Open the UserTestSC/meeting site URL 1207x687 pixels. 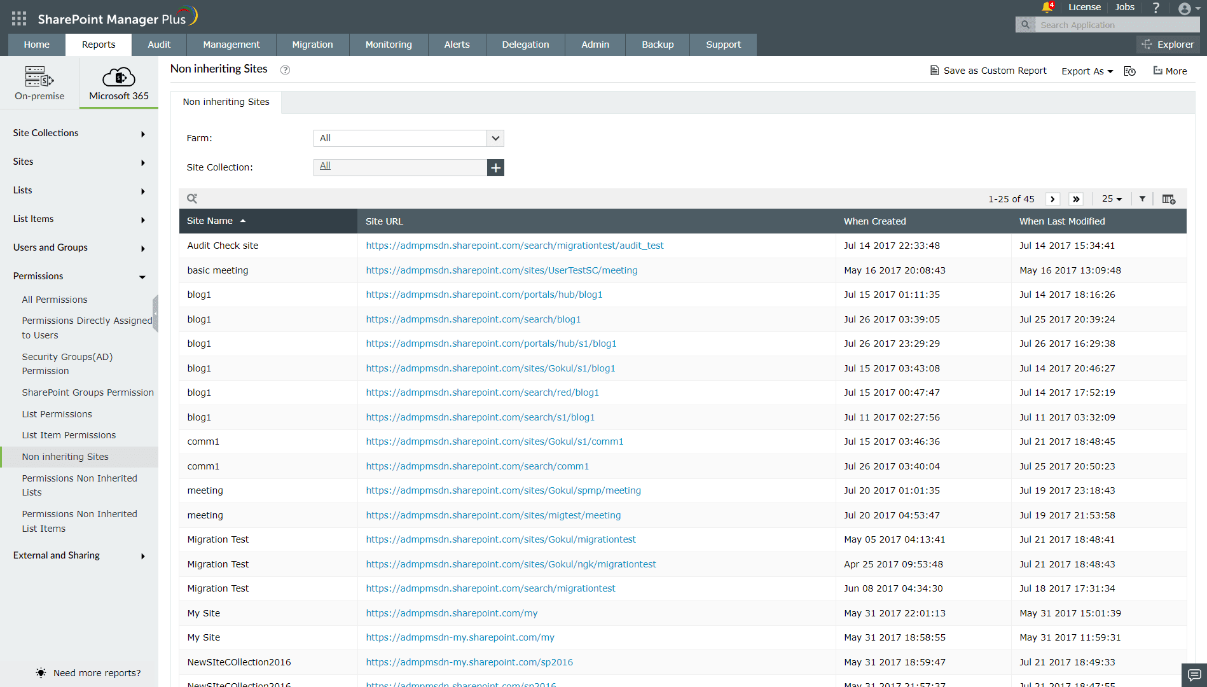pos(501,270)
